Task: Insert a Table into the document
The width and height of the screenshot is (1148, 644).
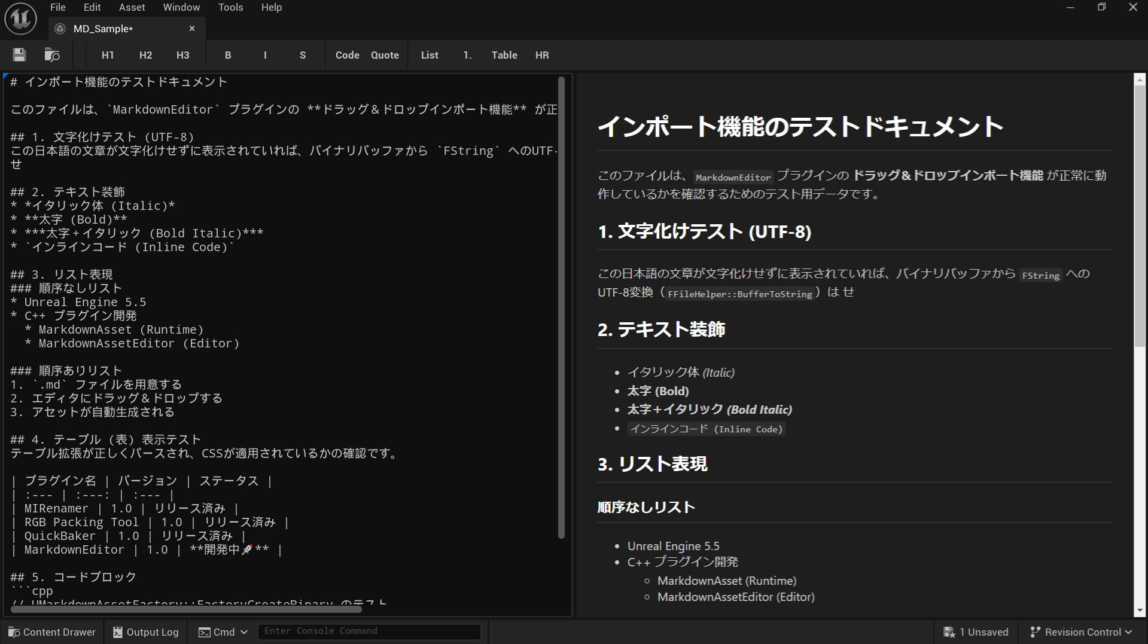Action: tap(504, 54)
